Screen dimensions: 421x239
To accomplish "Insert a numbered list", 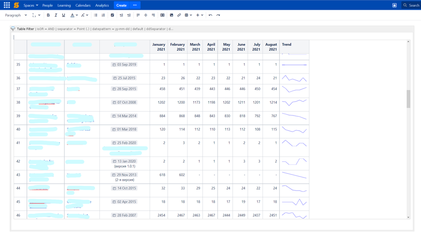I will [103, 15].
